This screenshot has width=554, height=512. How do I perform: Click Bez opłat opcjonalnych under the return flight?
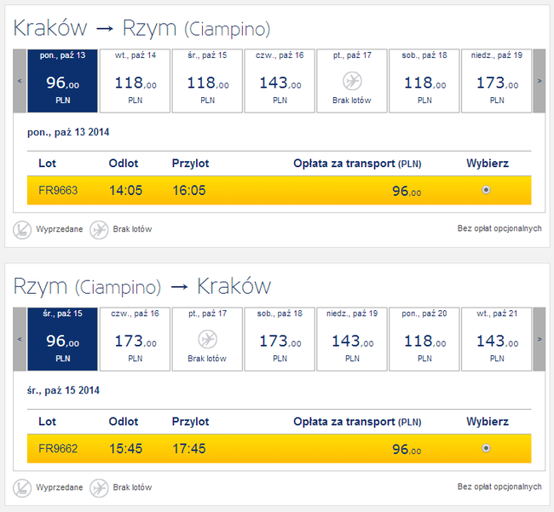coord(499,487)
